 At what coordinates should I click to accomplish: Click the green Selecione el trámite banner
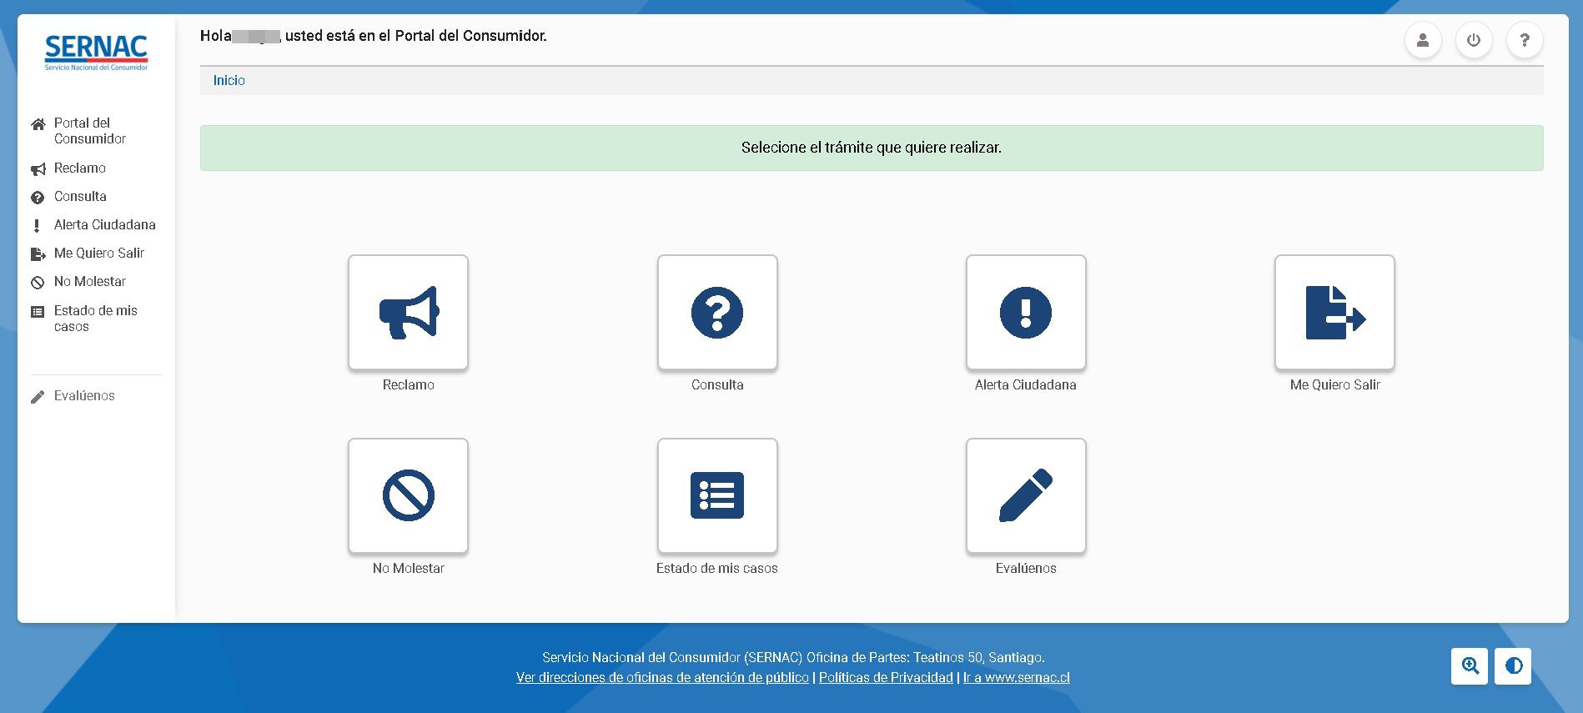(872, 148)
